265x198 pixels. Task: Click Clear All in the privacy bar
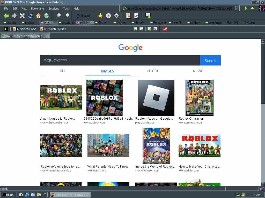[175, 23]
